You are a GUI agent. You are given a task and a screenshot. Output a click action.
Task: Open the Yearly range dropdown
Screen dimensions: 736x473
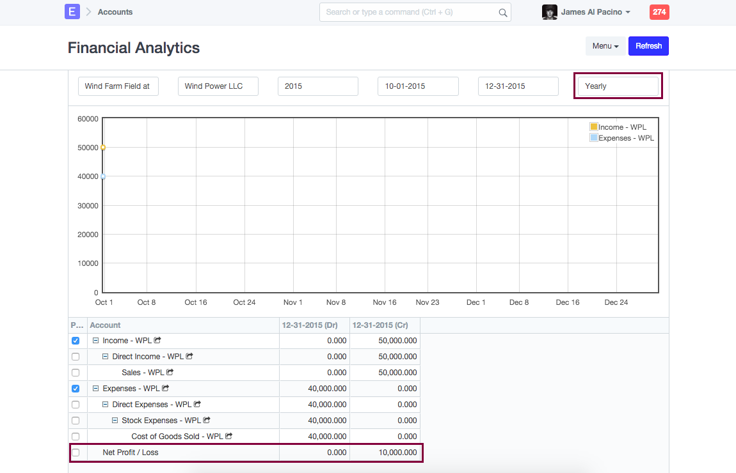point(618,86)
